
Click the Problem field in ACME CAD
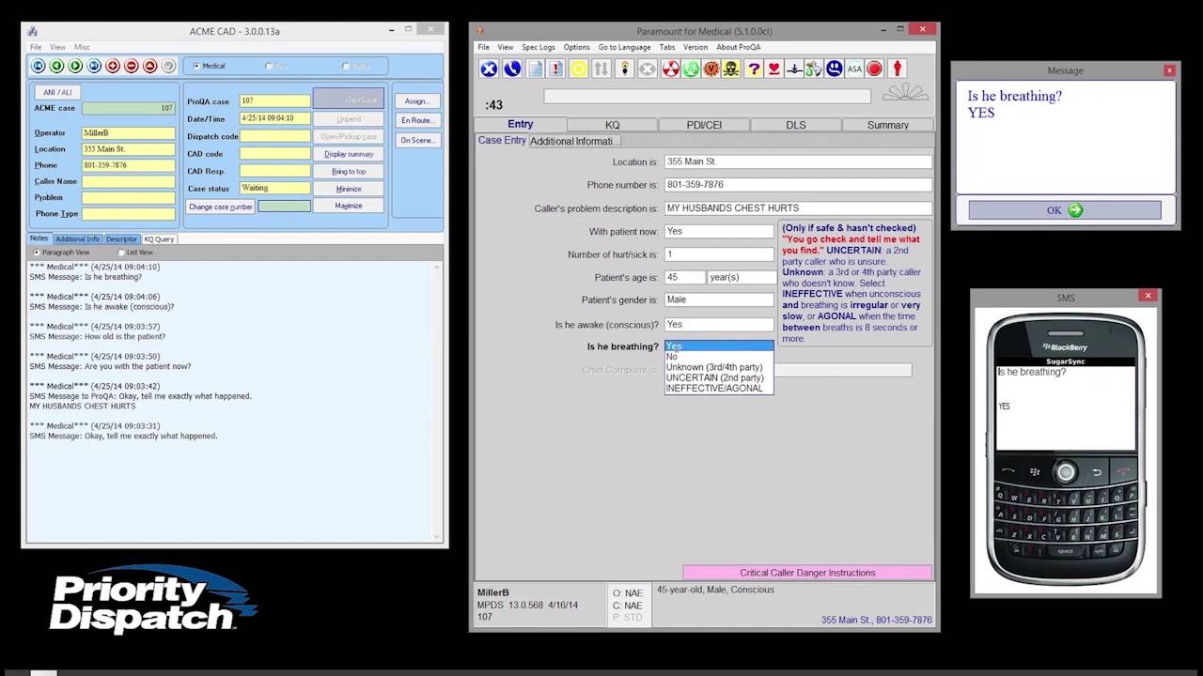(x=128, y=198)
